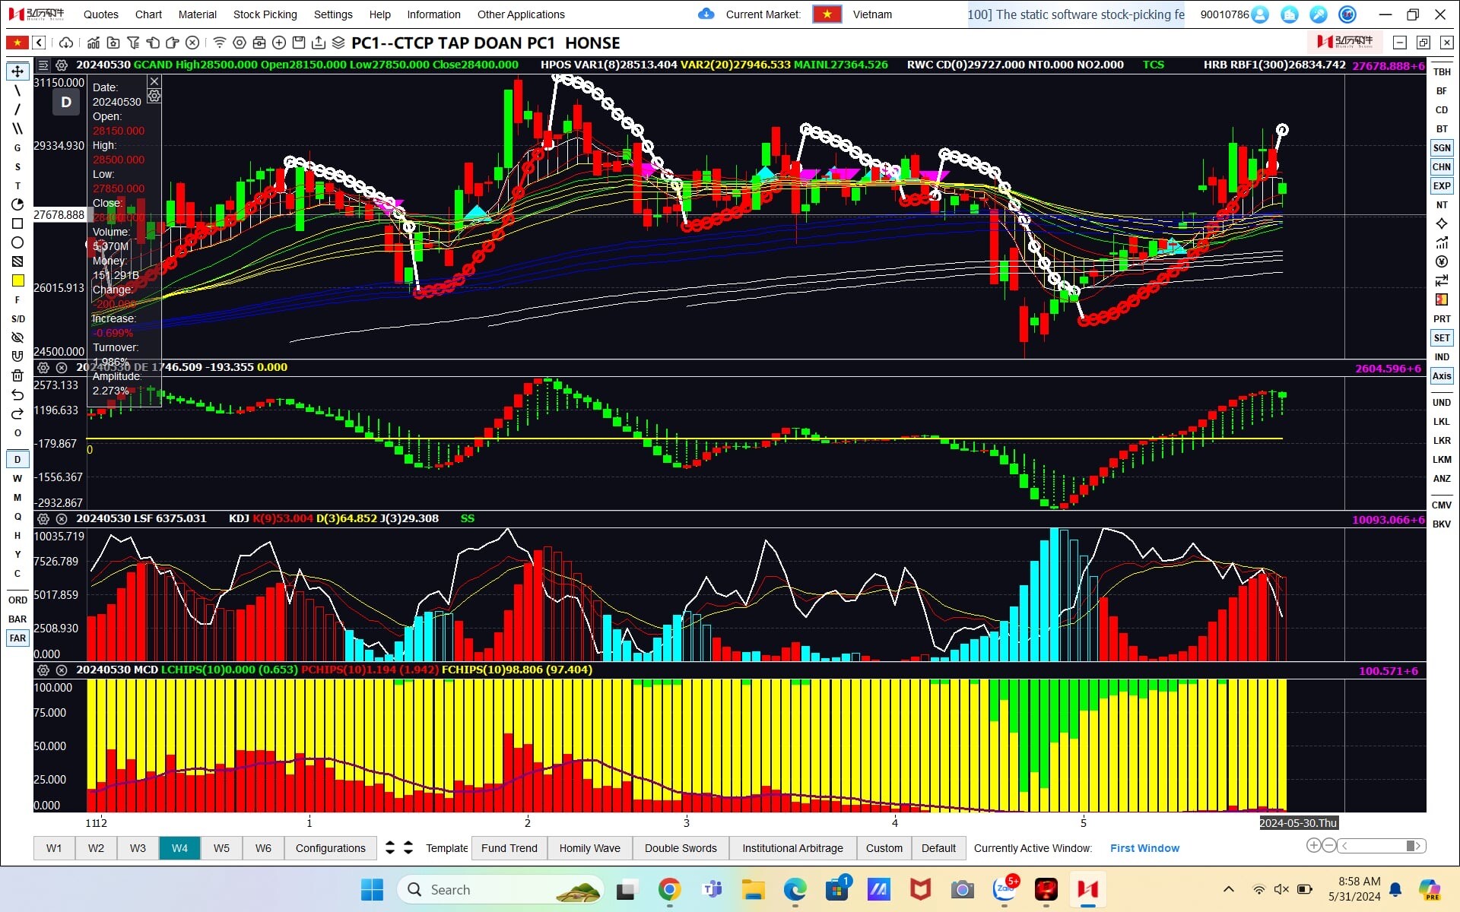Open the Stock Picking menu

point(265,14)
